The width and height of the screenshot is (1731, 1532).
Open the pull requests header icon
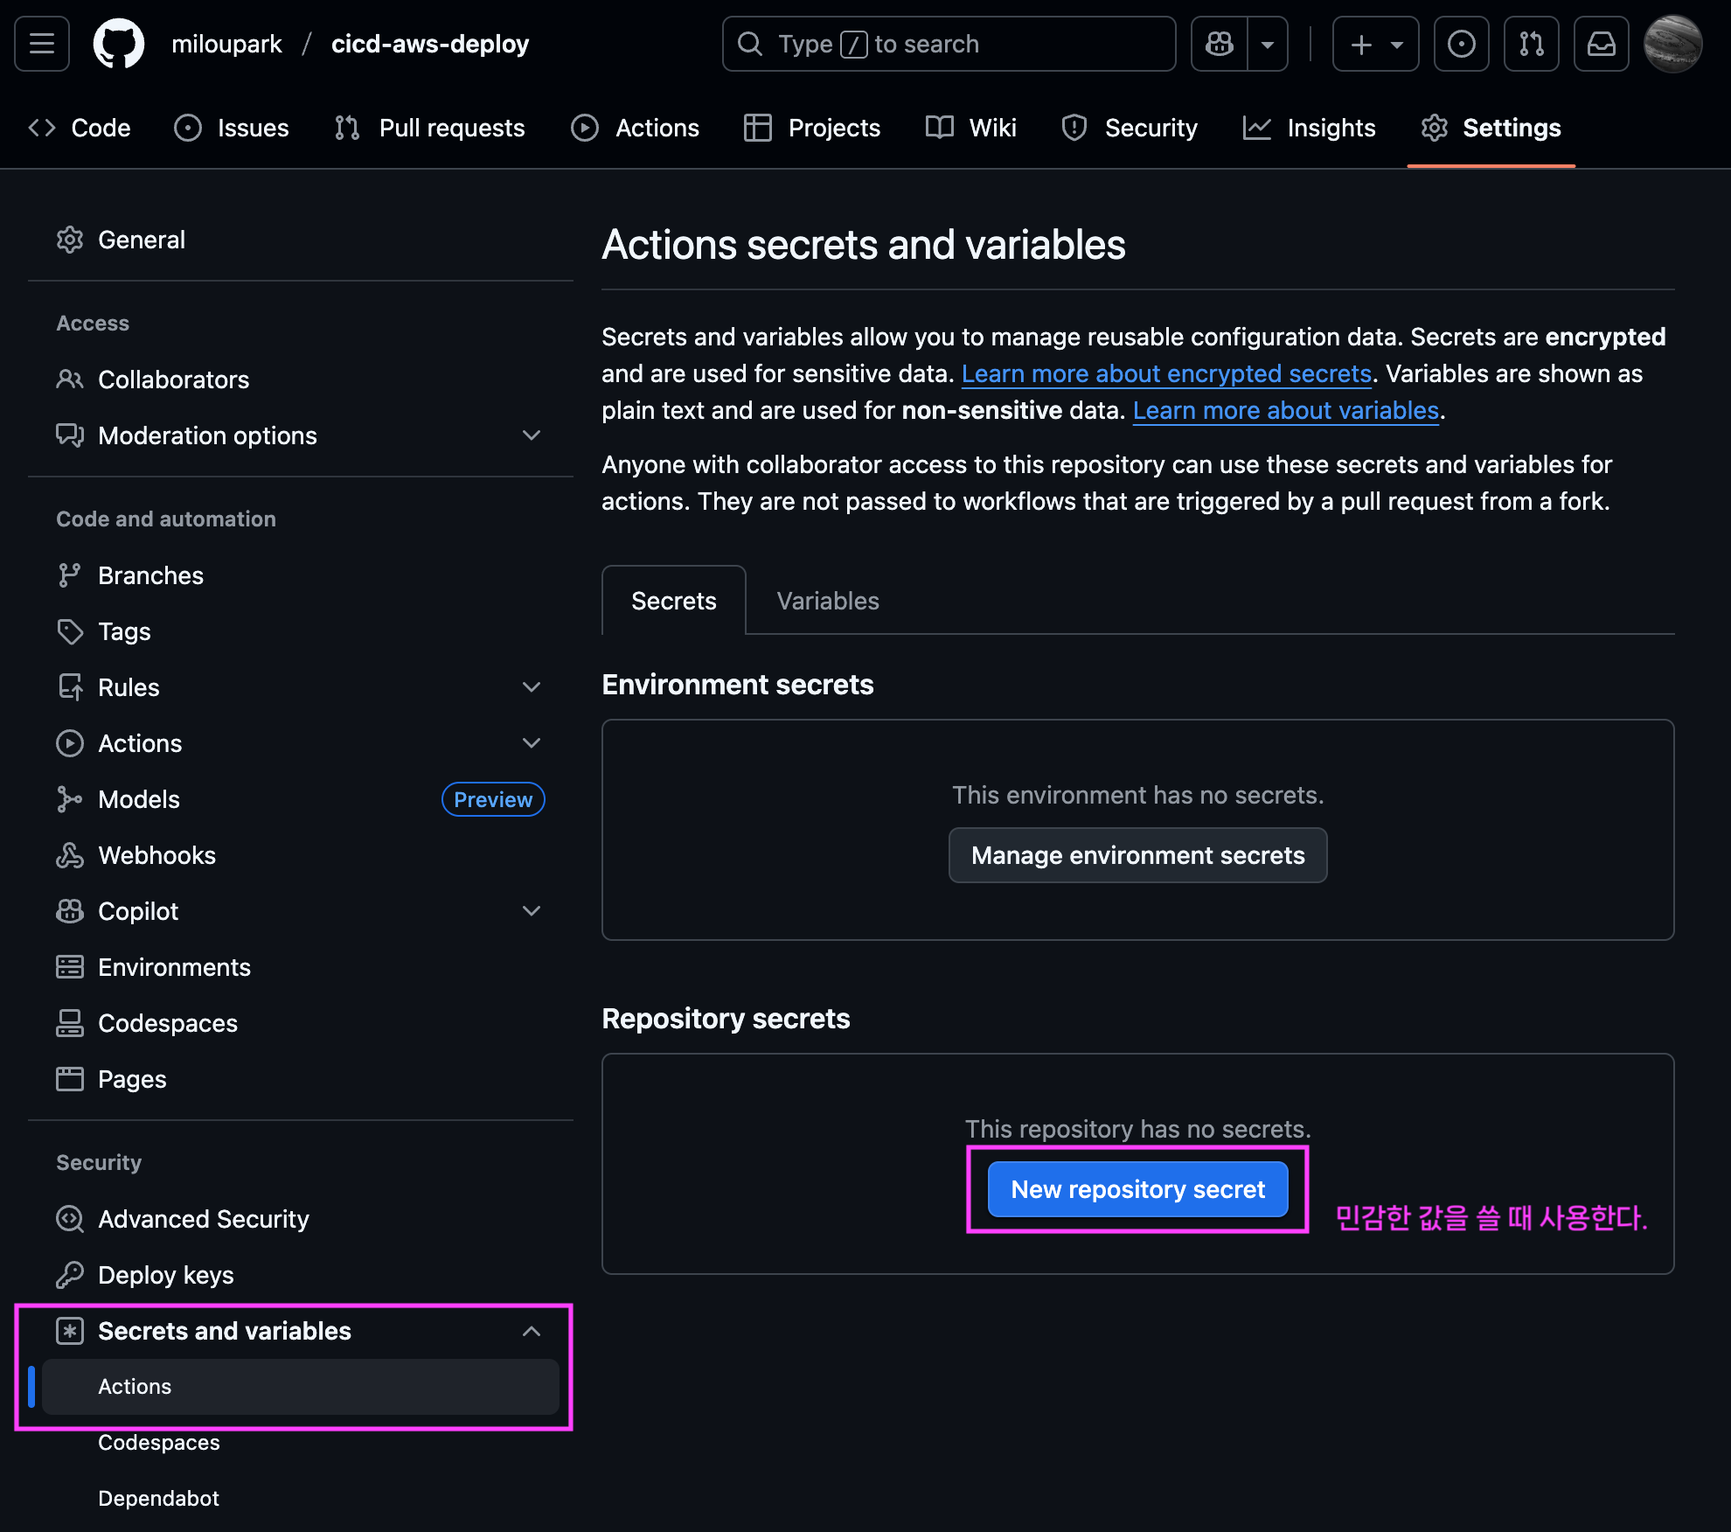(x=1531, y=44)
